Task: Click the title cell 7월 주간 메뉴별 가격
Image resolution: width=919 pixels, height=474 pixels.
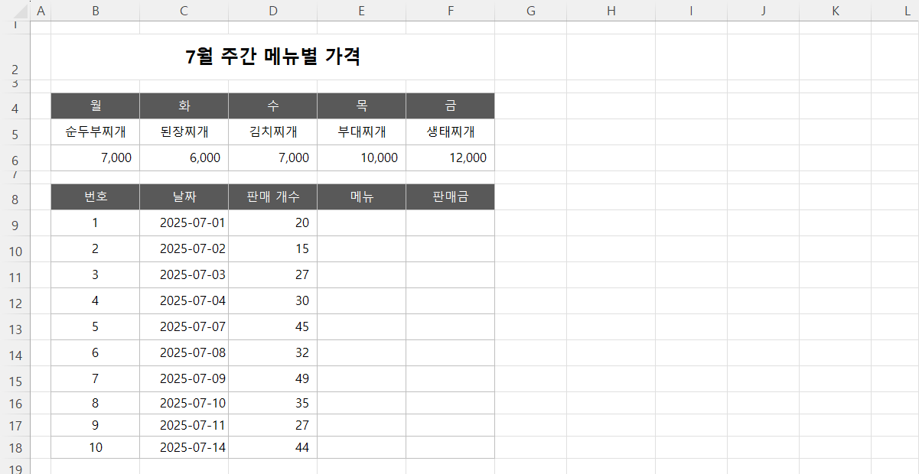Action: tap(272, 57)
